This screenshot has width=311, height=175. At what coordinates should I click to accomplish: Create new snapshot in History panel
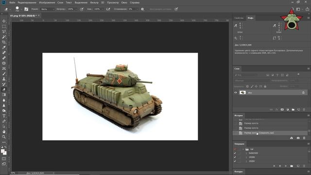pos(298,138)
